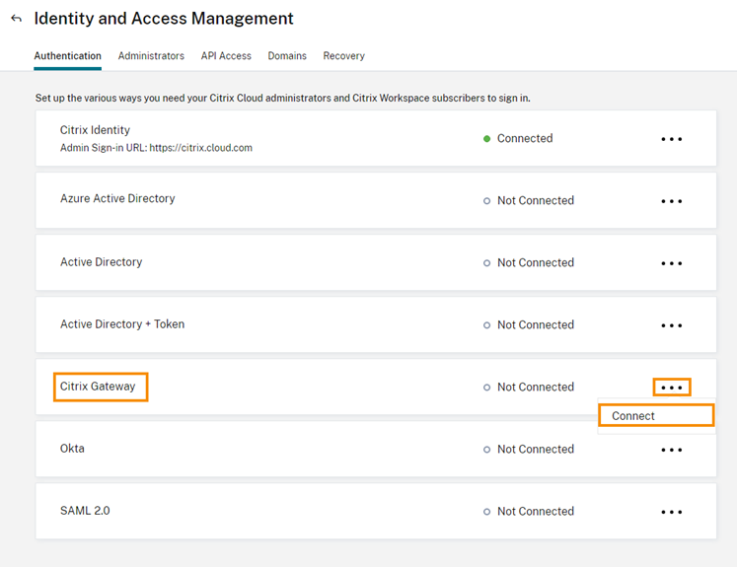Viewport: 737px width, 567px height.
Task: Open the Recovery tab
Action: [x=343, y=56]
